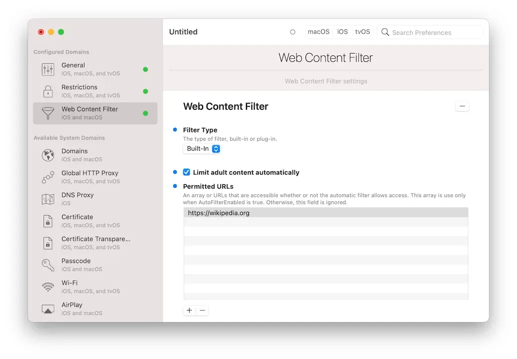The height and width of the screenshot is (359, 517).
Task: Click the Wi-Fi icon in sidebar
Action: pos(47,287)
